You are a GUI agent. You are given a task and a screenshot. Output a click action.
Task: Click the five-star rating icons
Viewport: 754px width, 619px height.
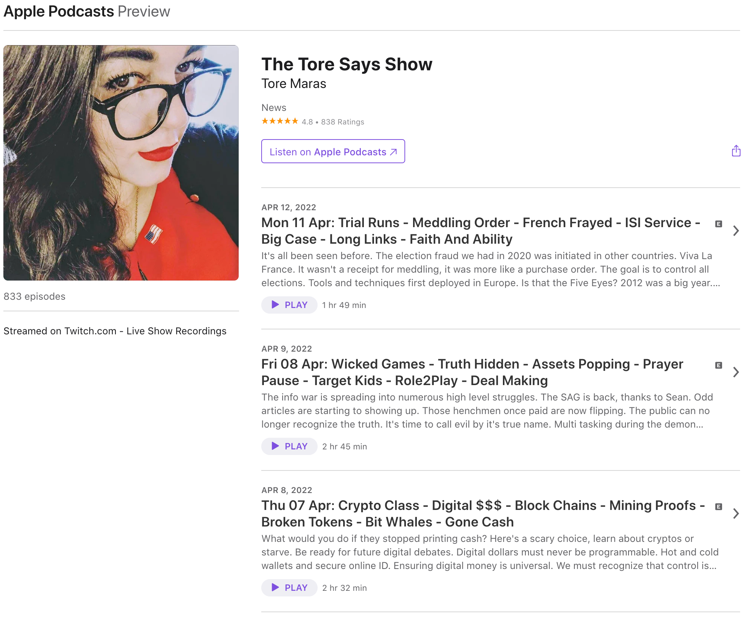point(280,121)
